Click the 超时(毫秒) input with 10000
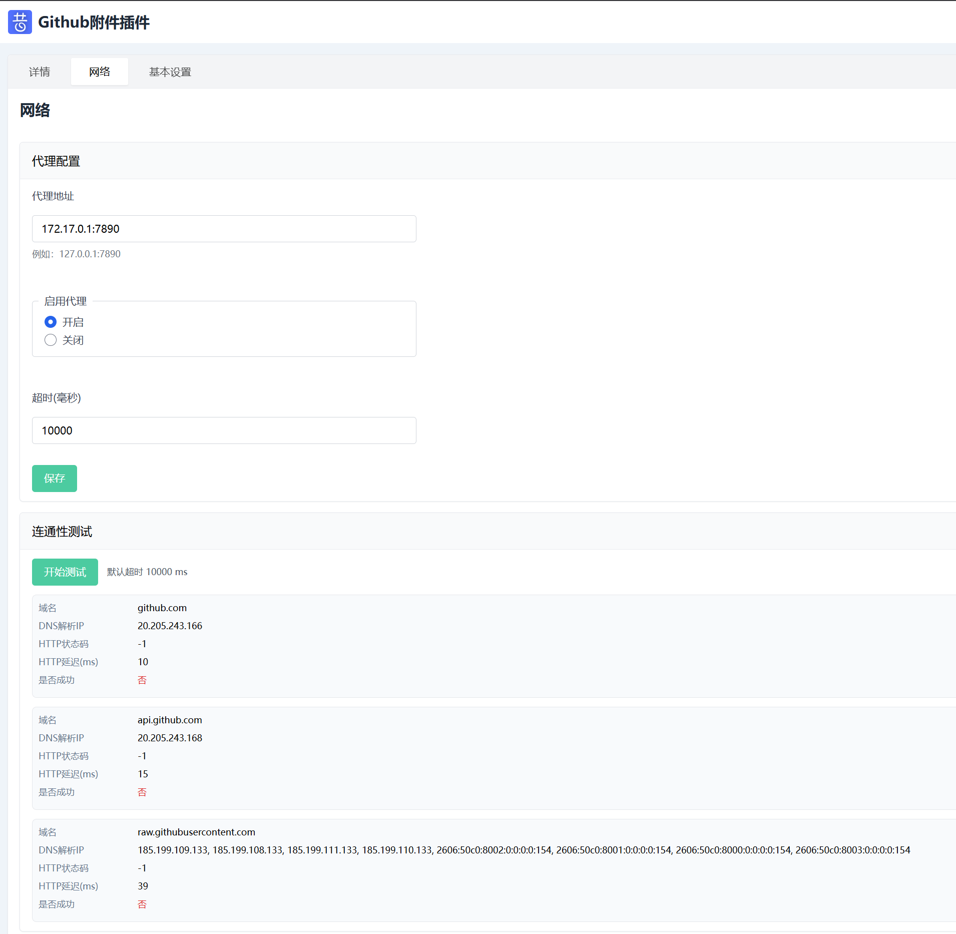 pyautogui.click(x=224, y=430)
